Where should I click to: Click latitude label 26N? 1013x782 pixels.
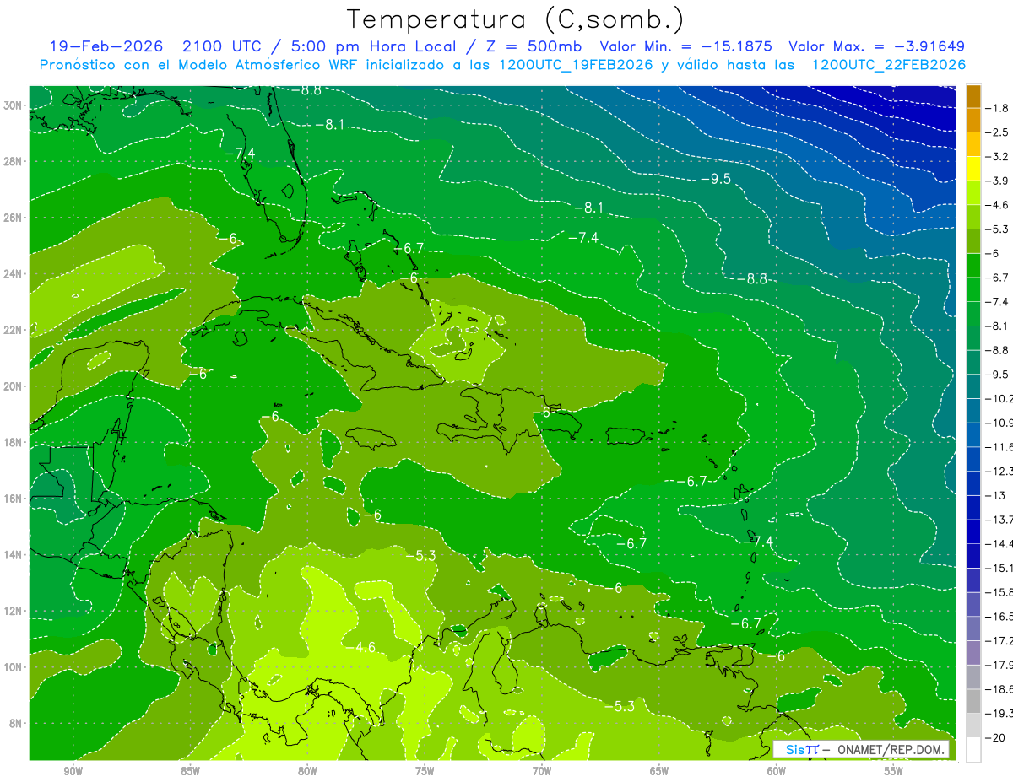[13, 218]
